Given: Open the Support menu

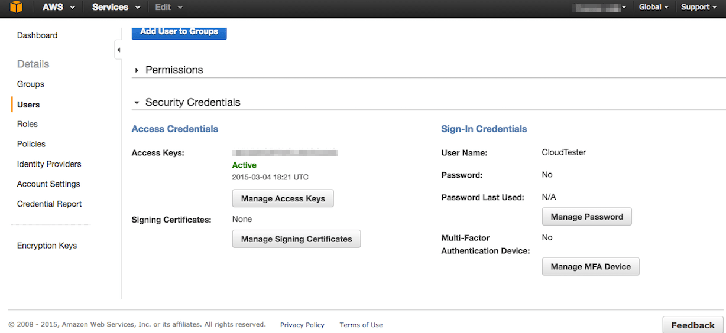Looking at the screenshot, I should coord(698,7).
